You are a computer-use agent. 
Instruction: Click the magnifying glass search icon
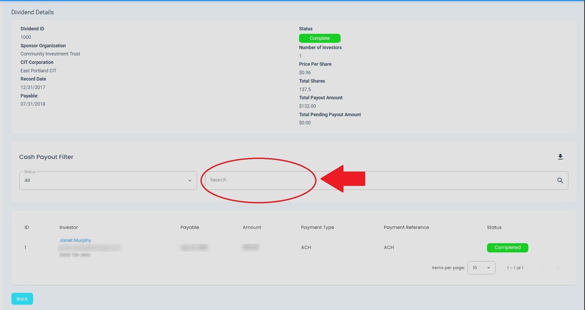[x=560, y=181]
